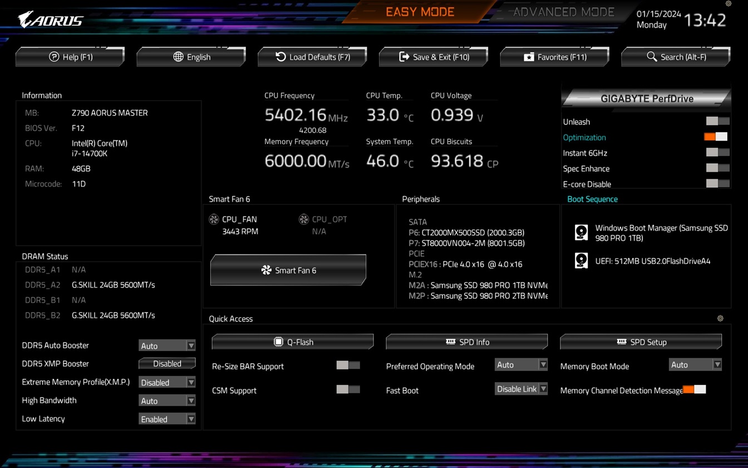Click the CPU Frequency 5402.16 value
The height and width of the screenshot is (468, 748).
[x=296, y=115]
